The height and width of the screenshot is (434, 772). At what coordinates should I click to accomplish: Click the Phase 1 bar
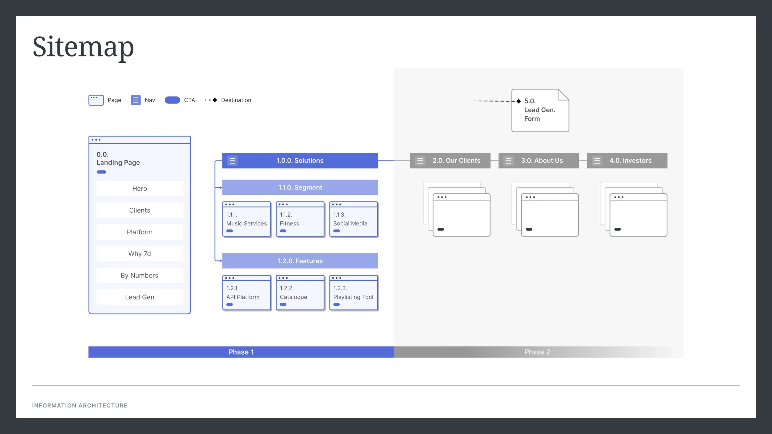(241, 352)
